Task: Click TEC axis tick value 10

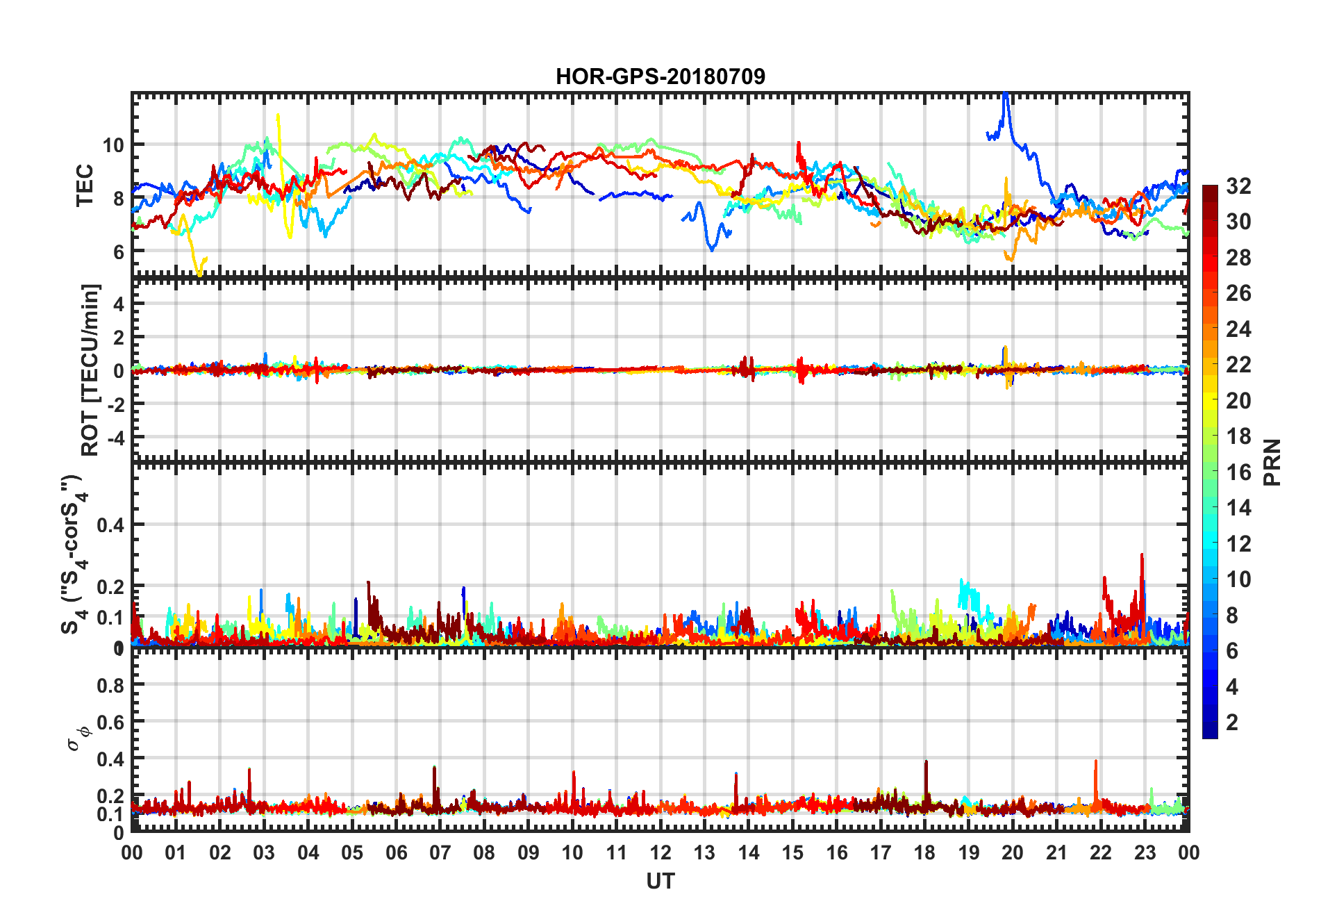Action: (113, 145)
